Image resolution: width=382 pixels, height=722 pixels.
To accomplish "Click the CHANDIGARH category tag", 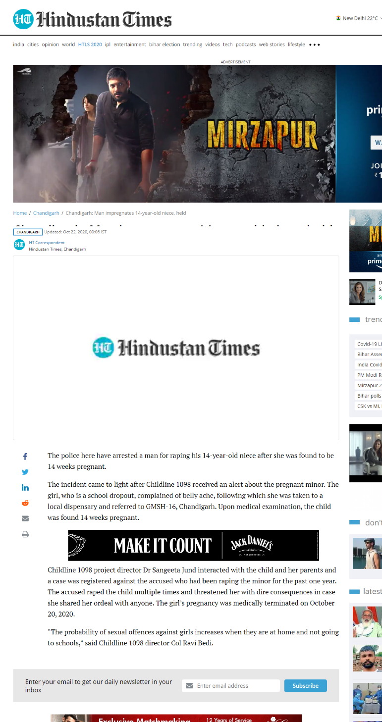I will tap(28, 232).
